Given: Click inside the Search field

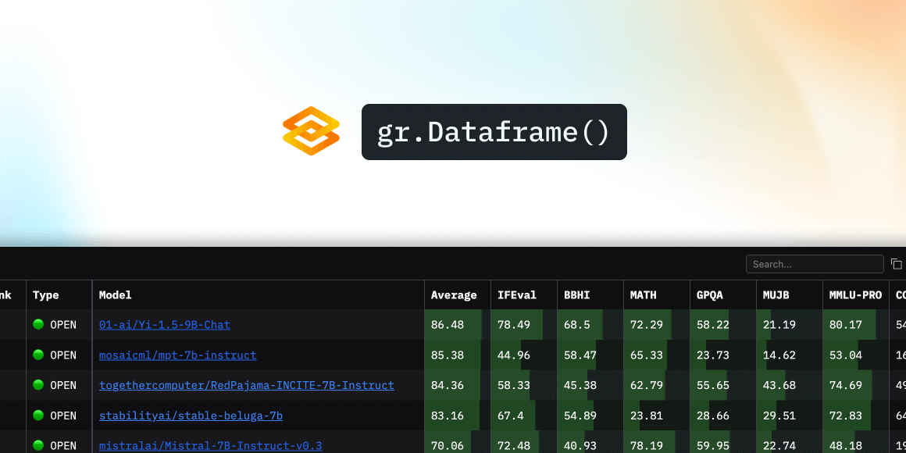Looking at the screenshot, I should coord(815,263).
